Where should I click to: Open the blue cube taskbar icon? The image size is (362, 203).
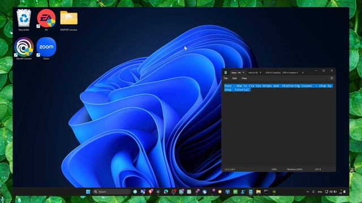coord(227,192)
